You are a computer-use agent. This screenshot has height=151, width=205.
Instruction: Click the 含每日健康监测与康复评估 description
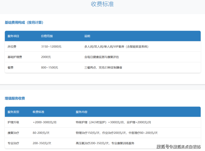point(101,57)
